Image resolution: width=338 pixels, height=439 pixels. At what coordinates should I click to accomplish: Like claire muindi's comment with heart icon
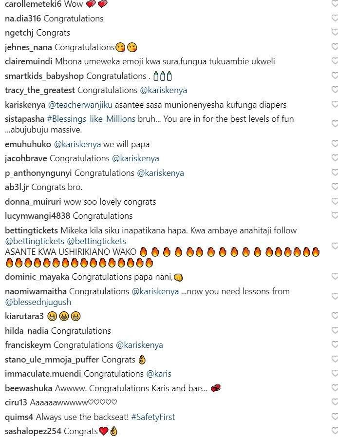(335, 61)
